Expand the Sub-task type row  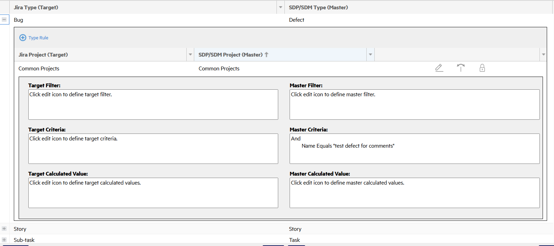pyautogui.click(x=4, y=240)
